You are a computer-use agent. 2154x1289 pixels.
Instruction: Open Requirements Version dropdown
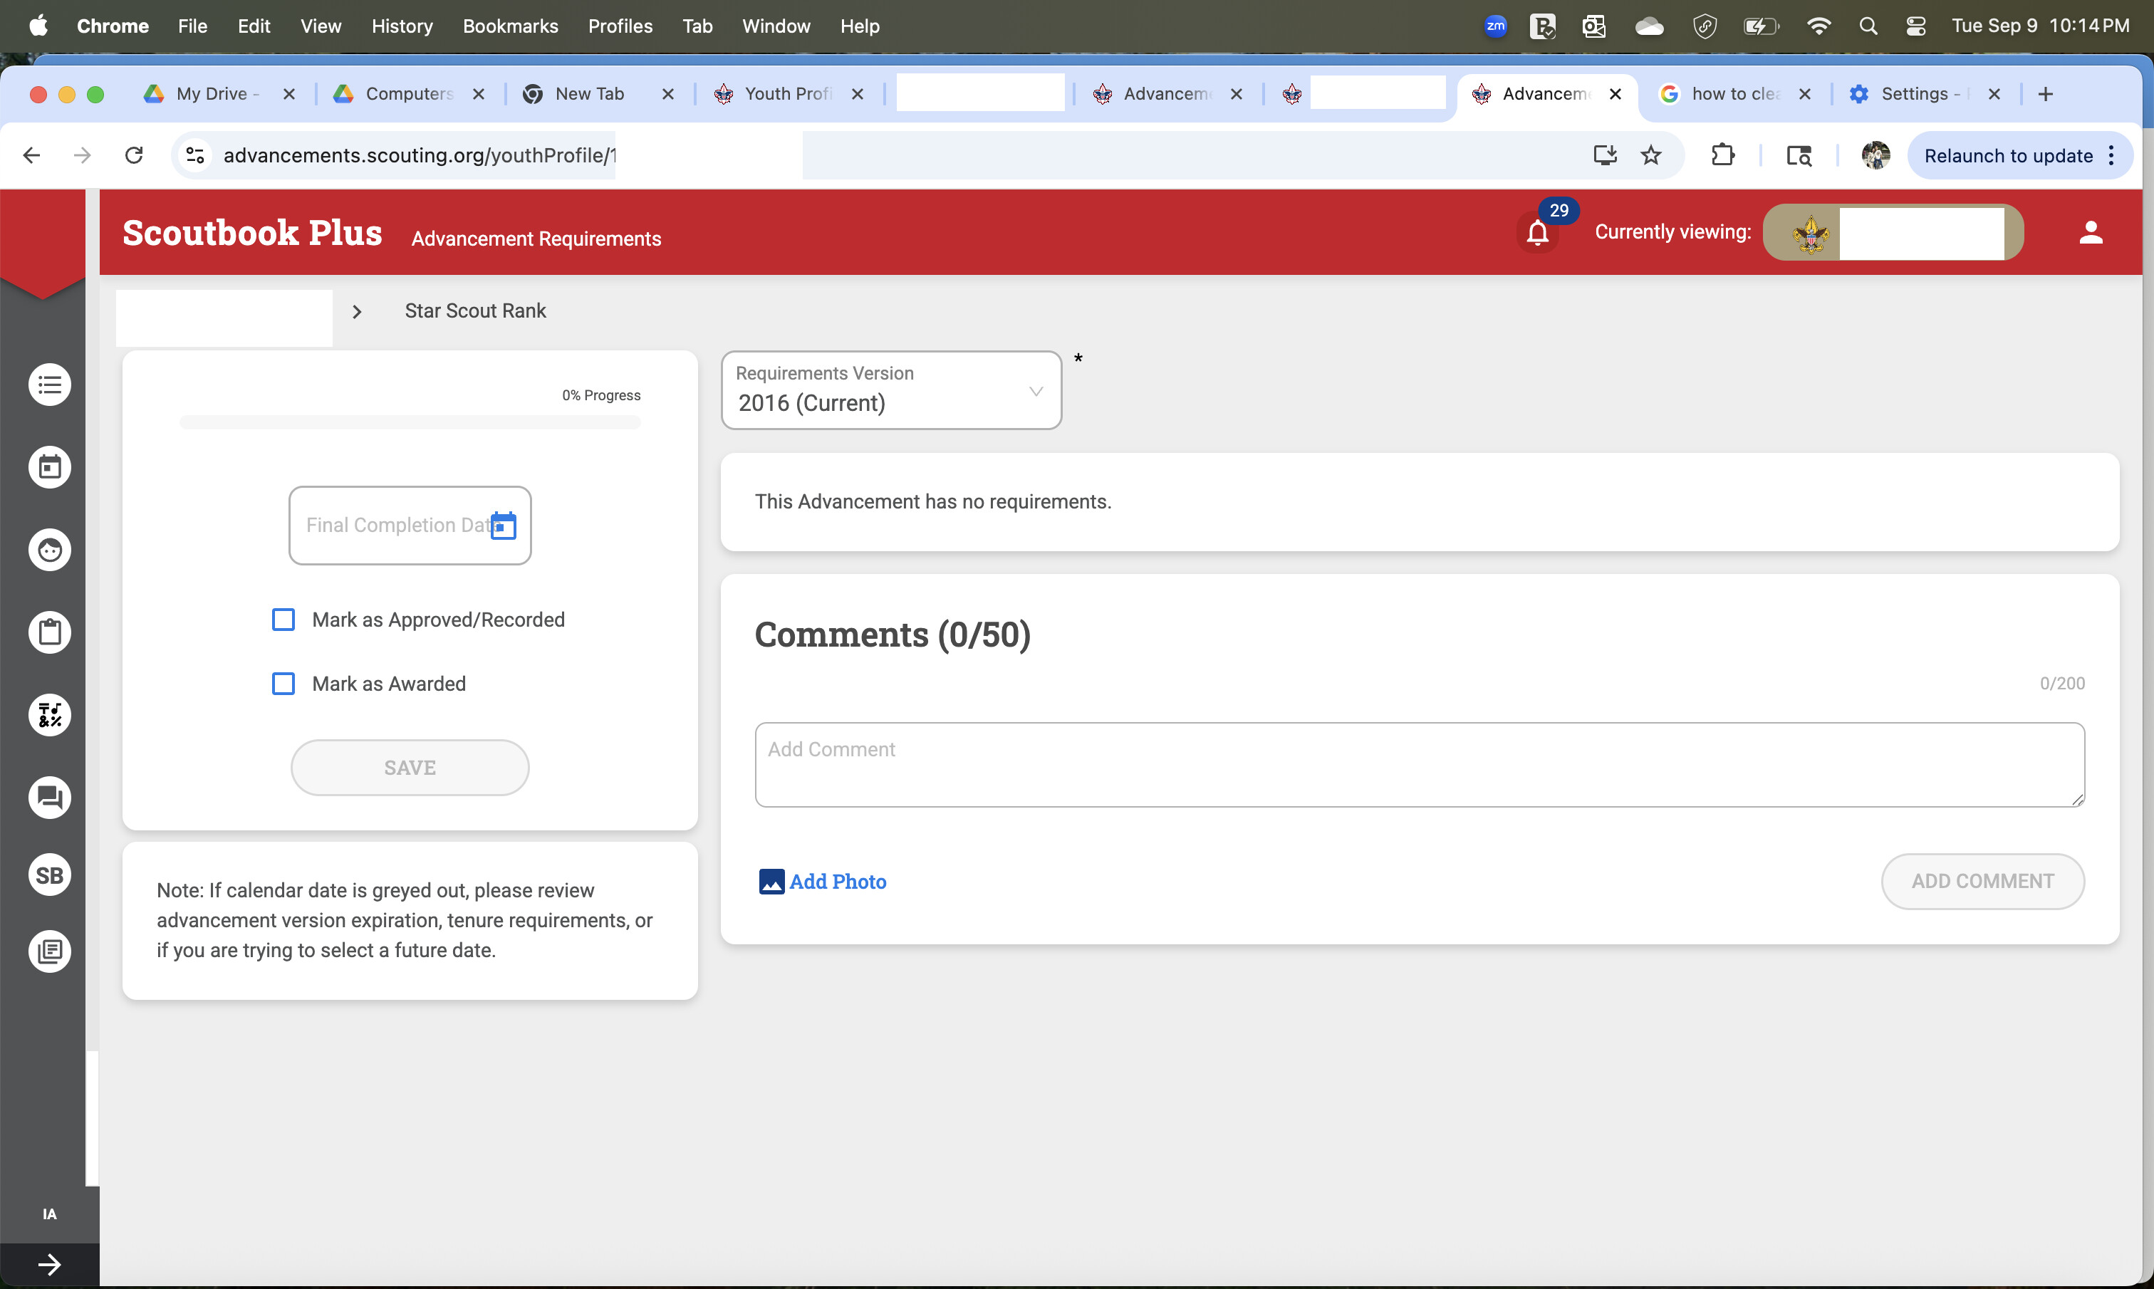click(x=891, y=390)
